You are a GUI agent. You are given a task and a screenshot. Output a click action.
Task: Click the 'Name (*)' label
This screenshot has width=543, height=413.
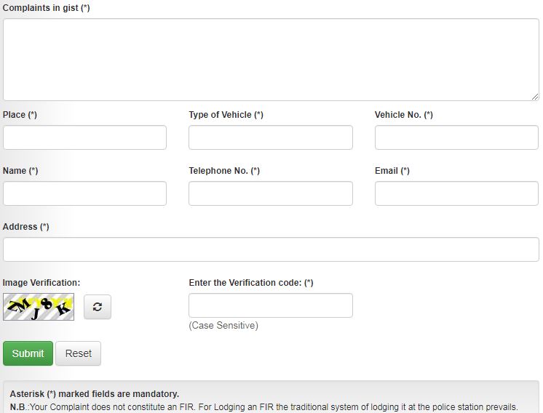(x=20, y=171)
